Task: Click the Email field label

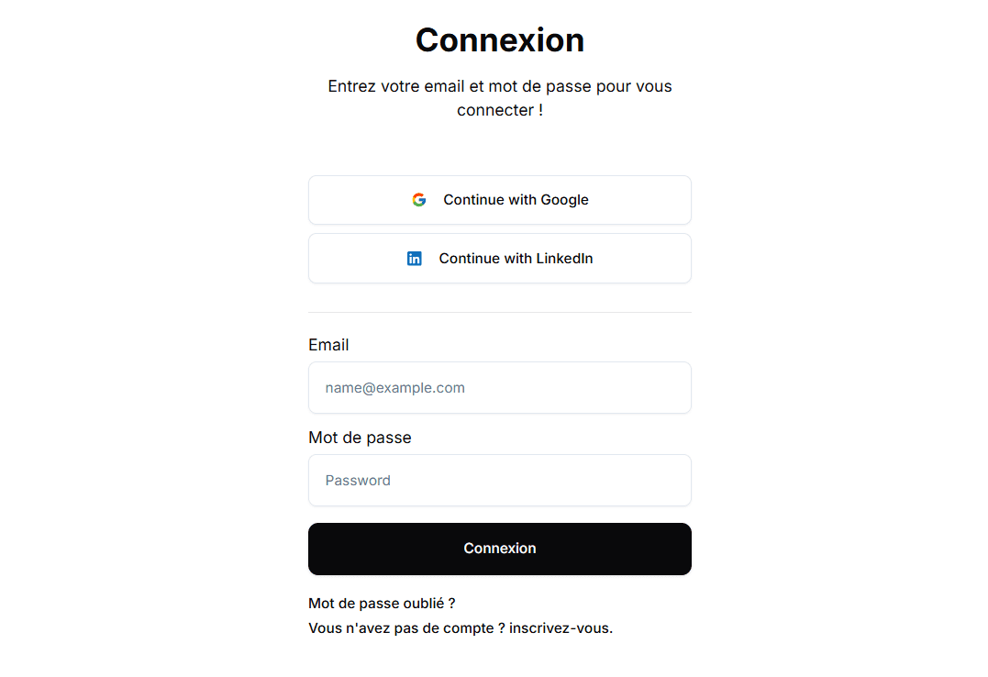Action: pyautogui.click(x=328, y=345)
